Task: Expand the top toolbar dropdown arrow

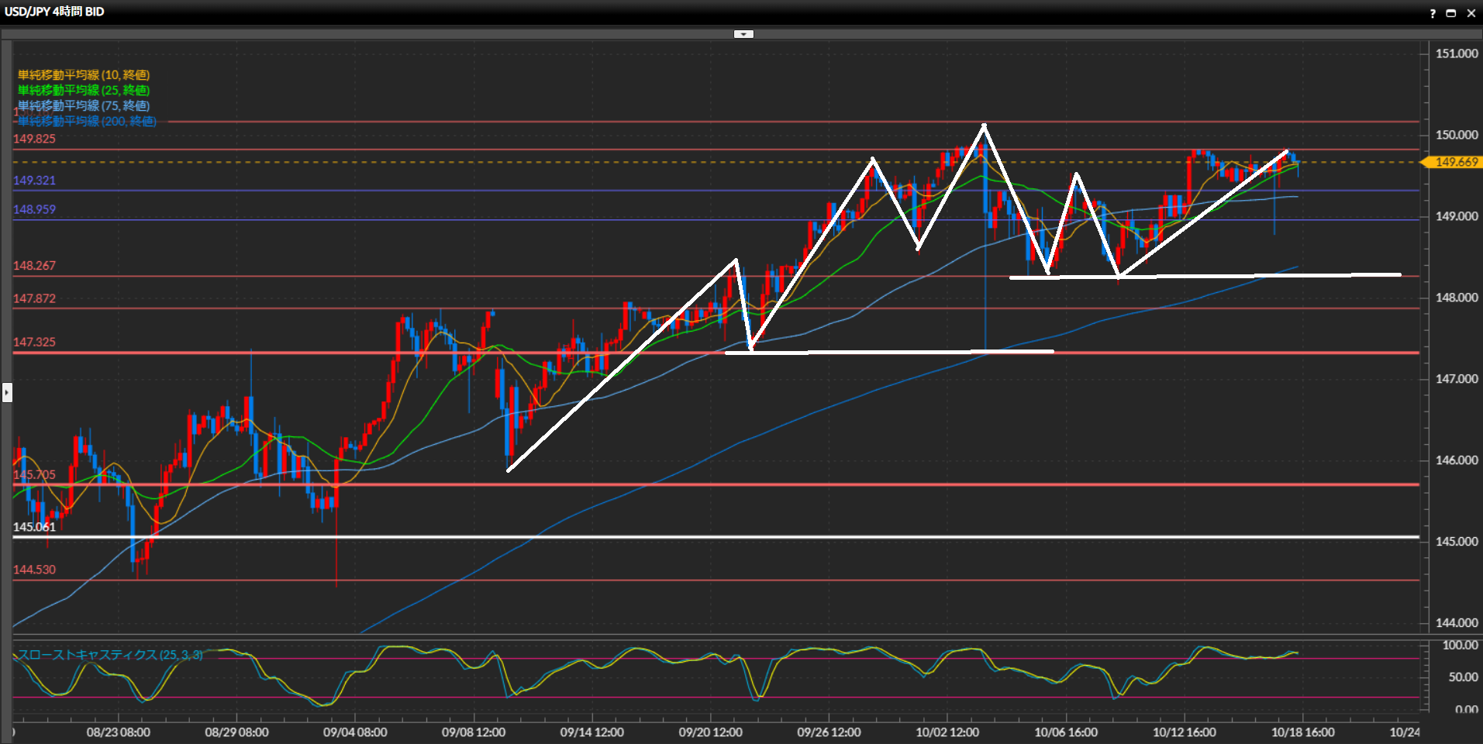Action: [x=743, y=34]
